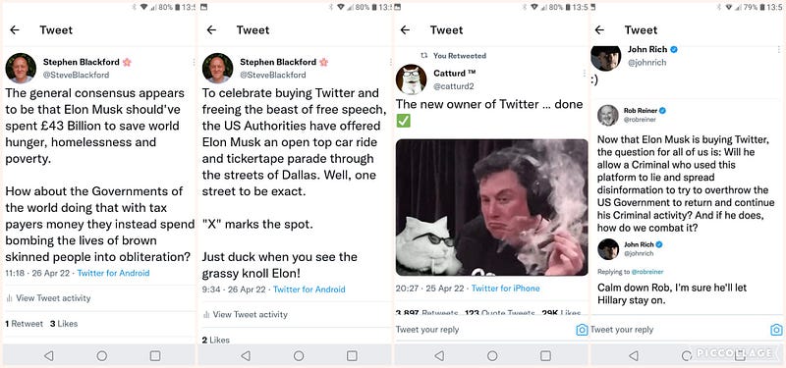This screenshot has width=786, height=368.
Task: Tap back arrow in second Tweet screen
Action: coord(211,30)
